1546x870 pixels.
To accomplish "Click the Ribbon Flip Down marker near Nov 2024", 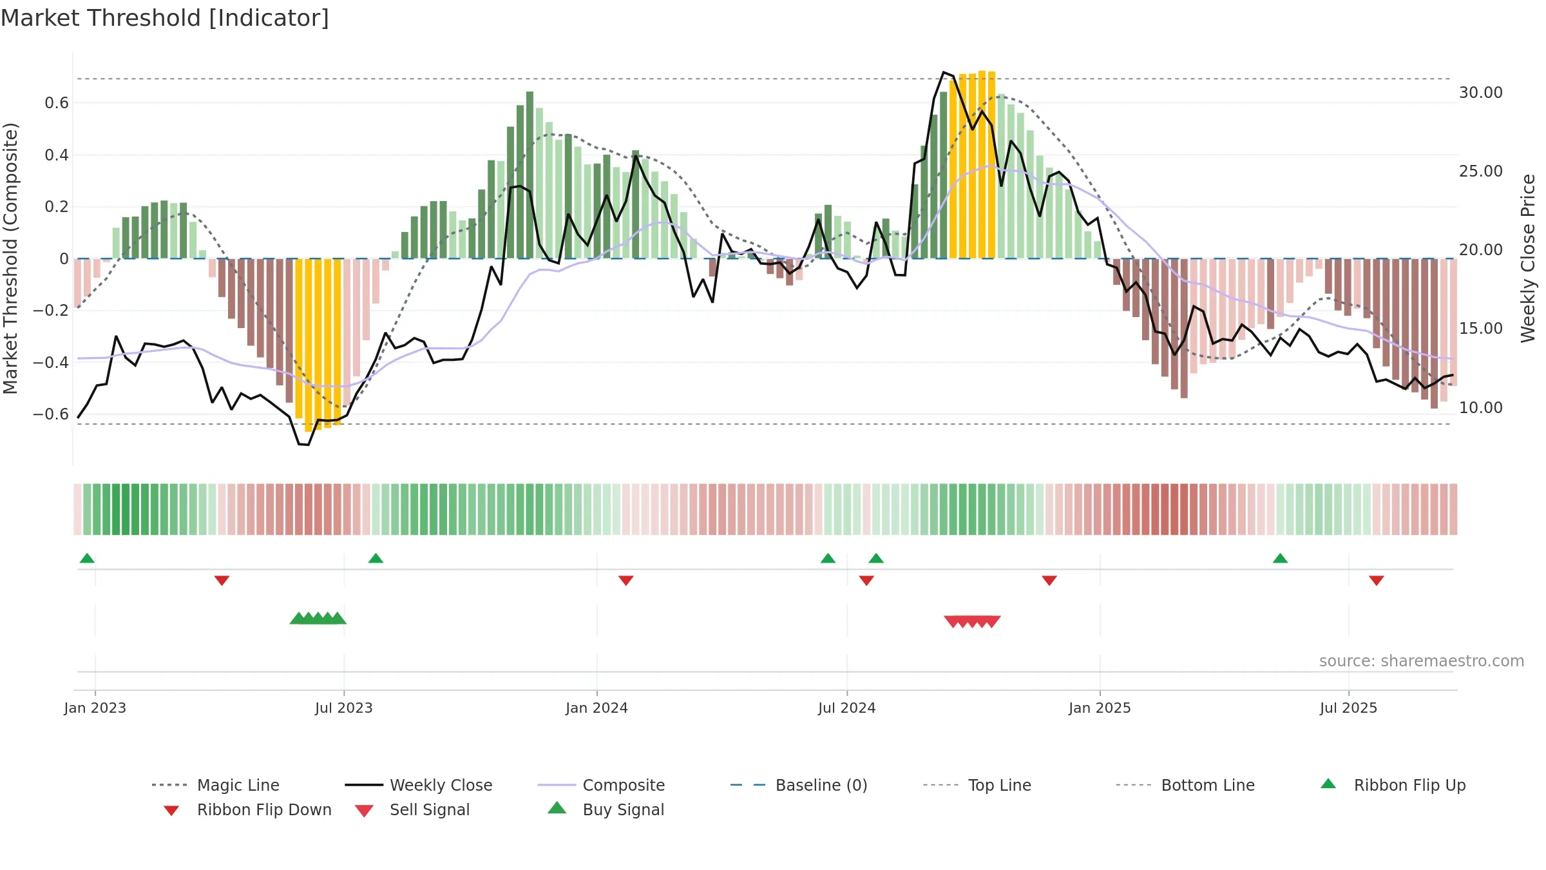I will (1049, 581).
